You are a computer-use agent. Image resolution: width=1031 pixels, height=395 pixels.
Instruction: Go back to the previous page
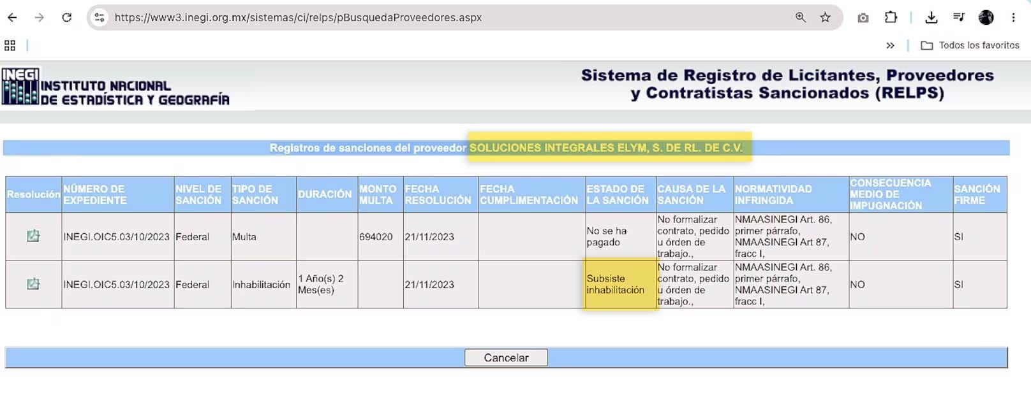point(12,18)
